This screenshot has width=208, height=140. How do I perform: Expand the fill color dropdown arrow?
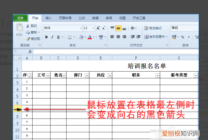click(85, 37)
